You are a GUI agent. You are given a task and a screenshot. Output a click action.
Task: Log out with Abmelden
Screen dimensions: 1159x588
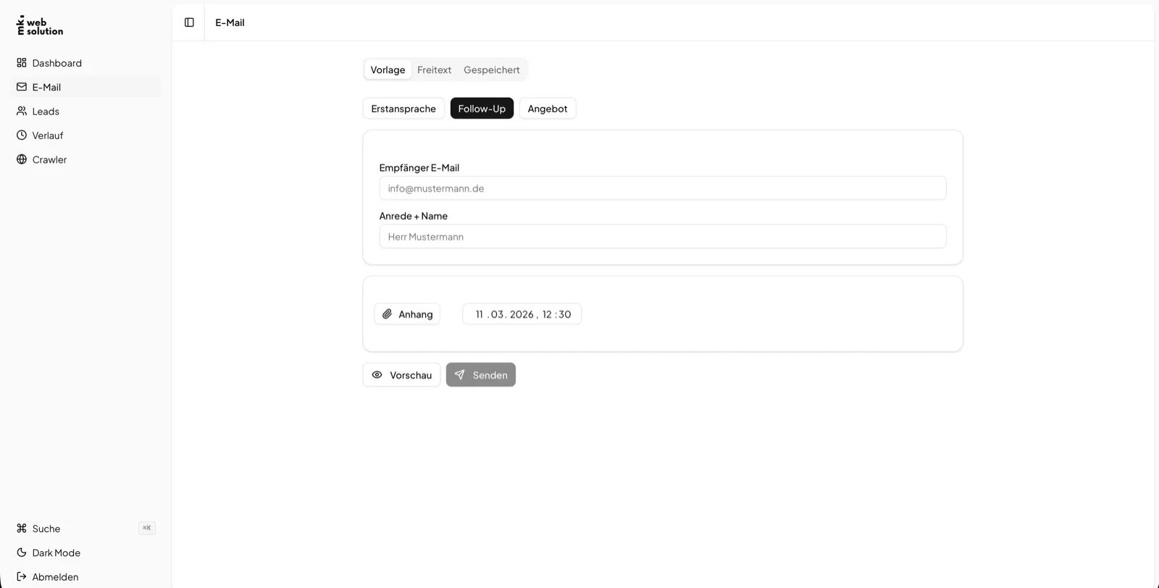(85, 577)
